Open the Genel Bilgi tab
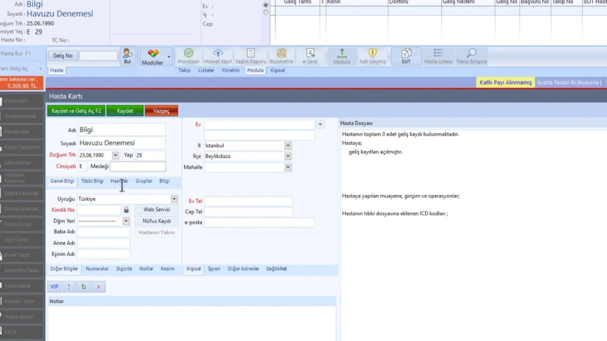The image size is (607, 341). (62, 181)
